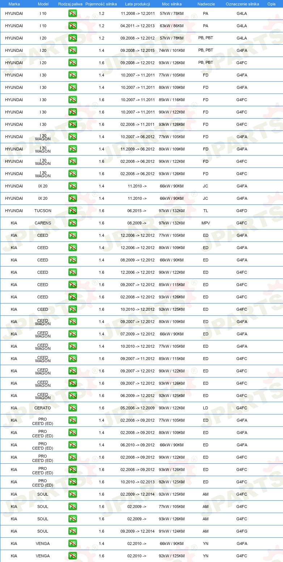Click the 05.2006 -> 12.2009 date cell
283x562 pixels.
pyautogui.click(x=138, y=408)
